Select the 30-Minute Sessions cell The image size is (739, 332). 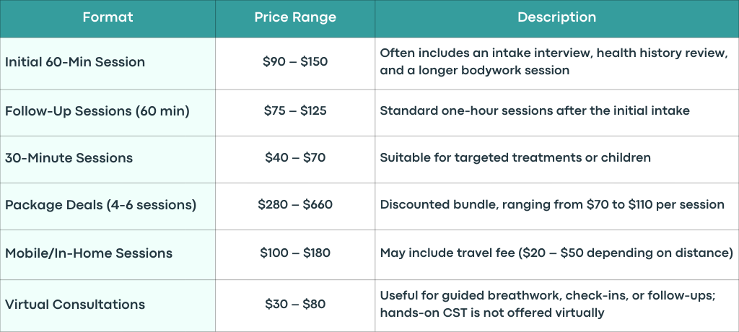108,160
